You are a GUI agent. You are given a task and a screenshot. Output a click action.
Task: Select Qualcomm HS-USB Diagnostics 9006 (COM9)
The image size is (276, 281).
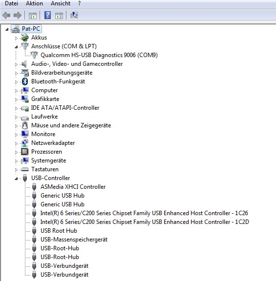pos(99,55)
